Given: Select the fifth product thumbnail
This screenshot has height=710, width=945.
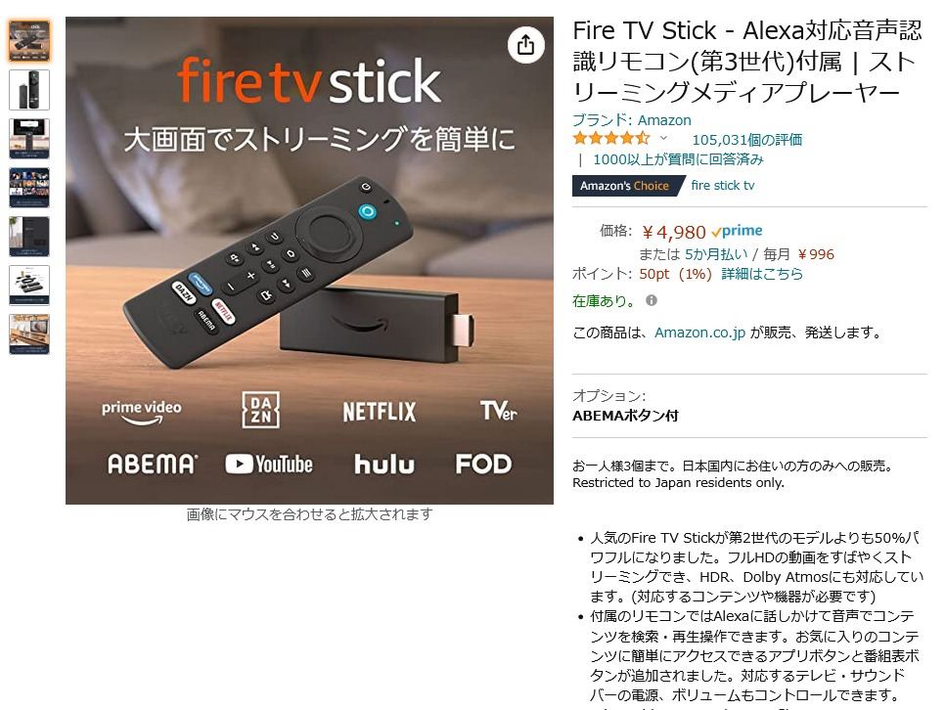Looking at the screenshot, I should (29, 237).
